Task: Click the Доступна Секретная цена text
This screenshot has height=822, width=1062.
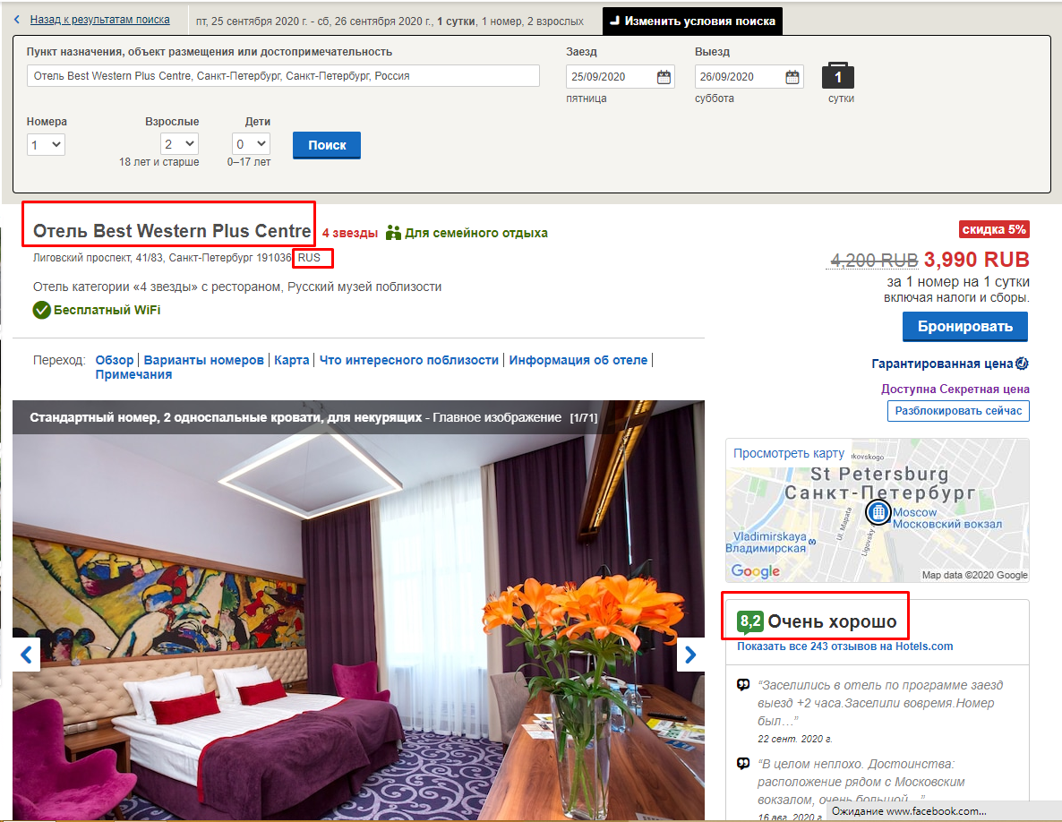Action: point(955,389)
